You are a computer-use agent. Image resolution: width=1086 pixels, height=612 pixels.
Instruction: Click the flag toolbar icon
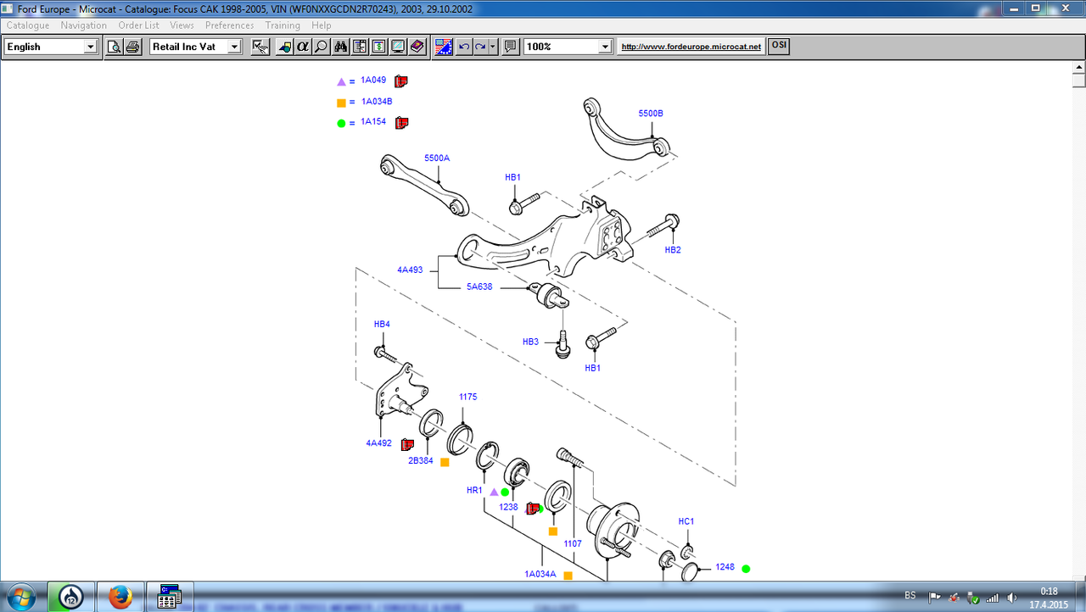pos(444,47)
